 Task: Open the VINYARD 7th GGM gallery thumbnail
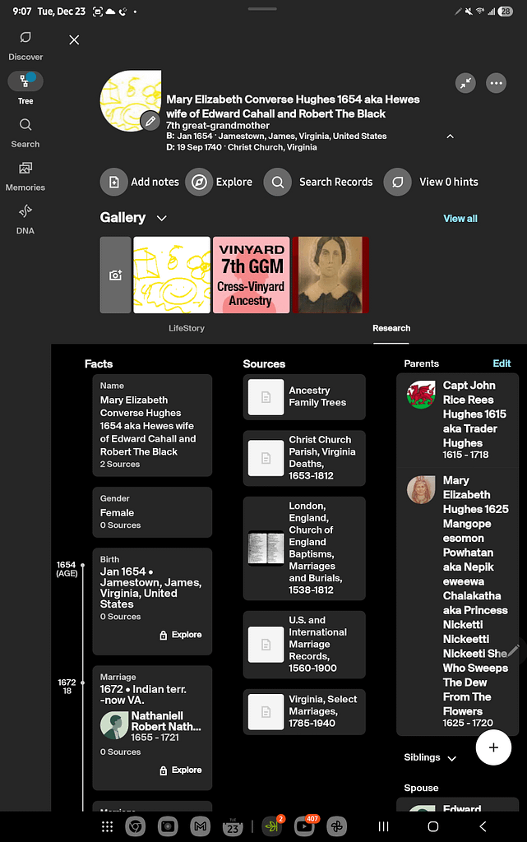[251, 275]
